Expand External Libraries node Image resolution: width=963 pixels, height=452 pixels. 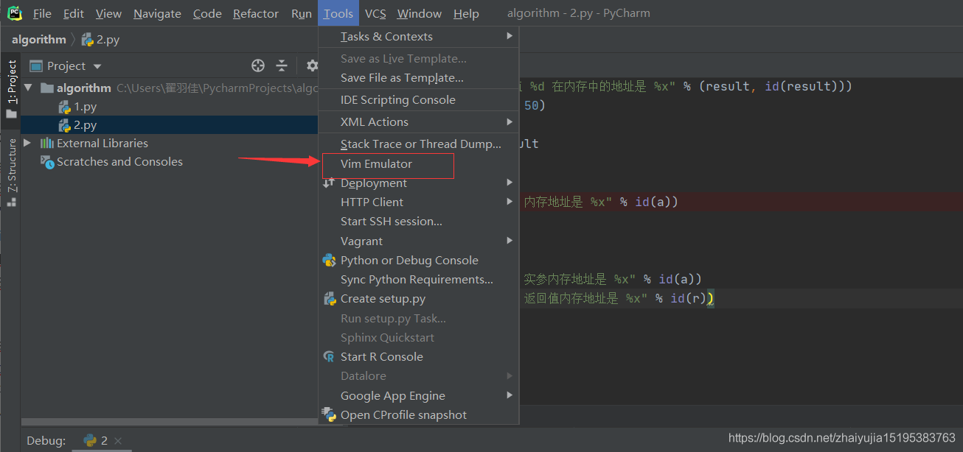[x=28, y=143]
